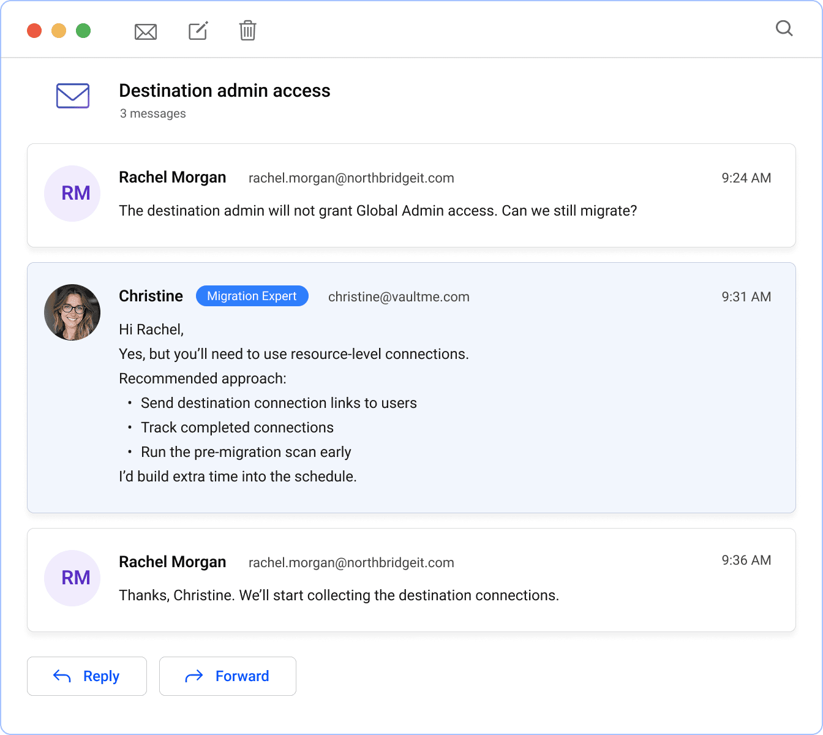Click Rachel's email address in the 9:36 AM message

click(x=351, y=563)
